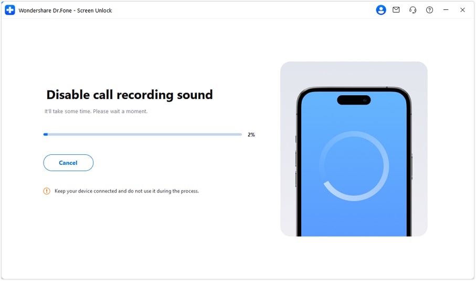This screenshot has width=476, height=281.
Task: Click the phone's dynamic island notch
Action: click(x=354, y=100)
